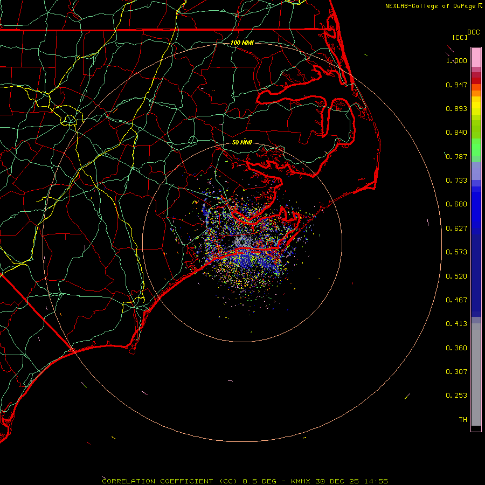
Task: Click the 0.413 value on the color scale
Action: (456, 324)
